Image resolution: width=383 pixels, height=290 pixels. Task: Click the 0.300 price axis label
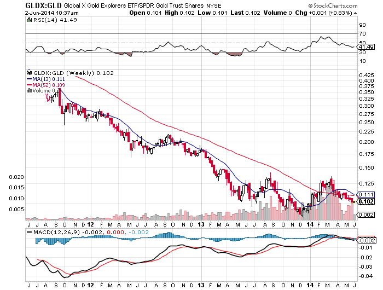(x=367, y=106)
